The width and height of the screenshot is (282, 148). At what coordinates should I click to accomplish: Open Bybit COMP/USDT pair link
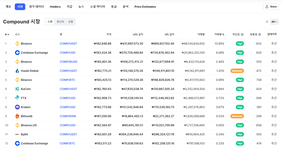[68, 134]
